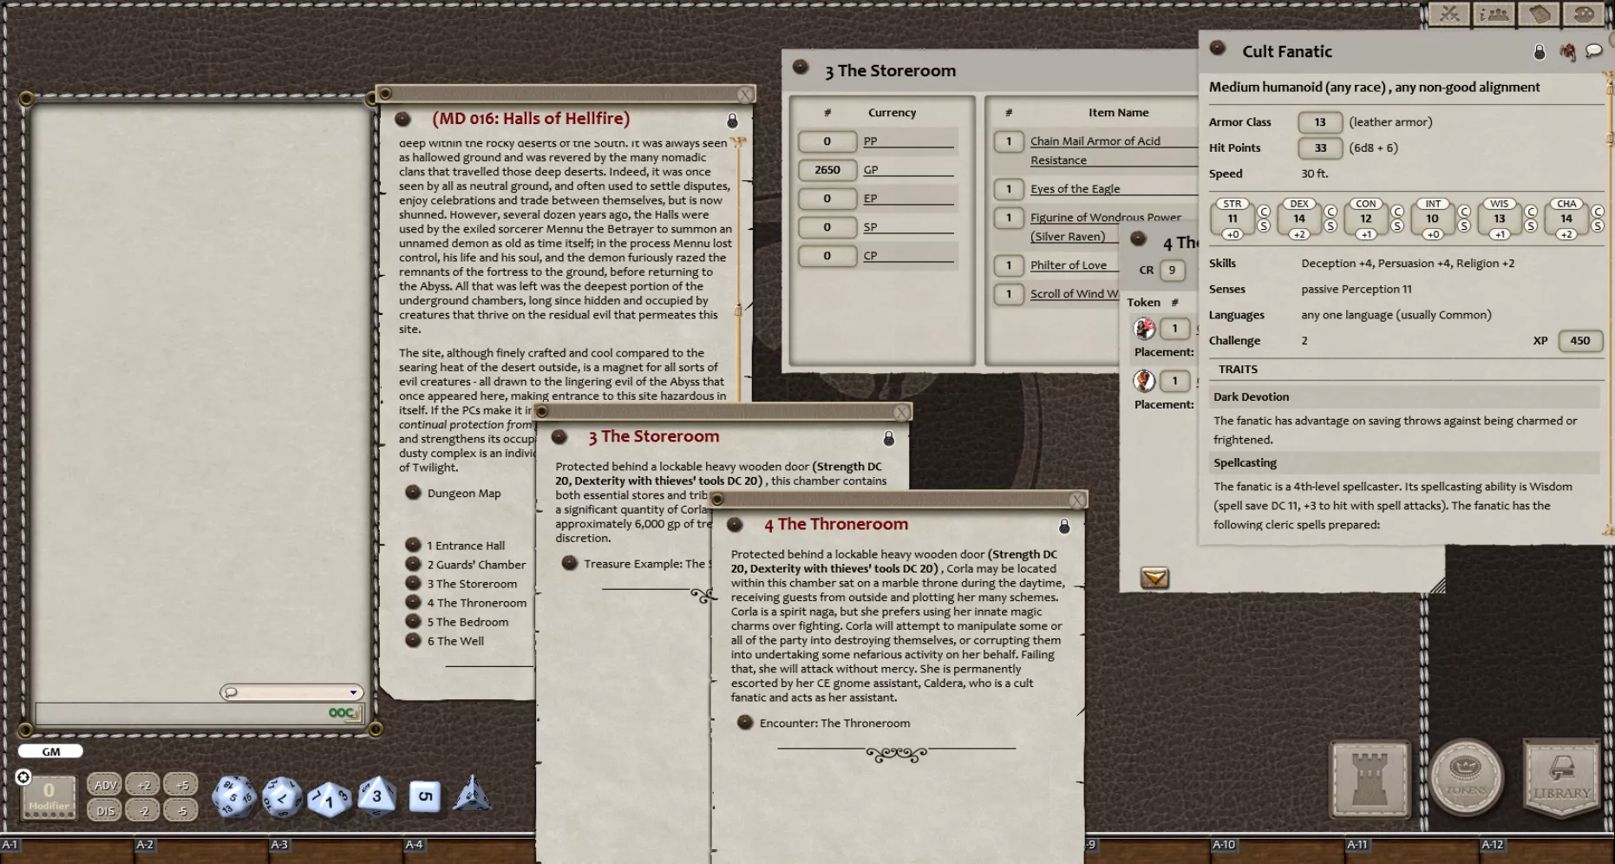Roll the d20 die
The image size is (1615, 864).
click(233, 797)
